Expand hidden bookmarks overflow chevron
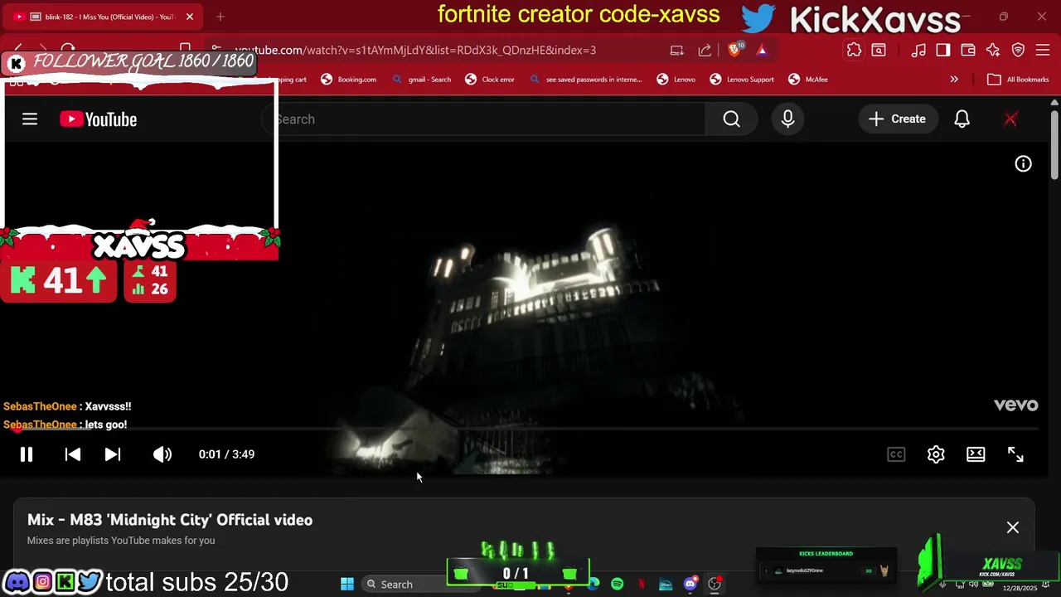Viewport: 1061px width, 597px height. pyautogui.click(x=954, y=80)
